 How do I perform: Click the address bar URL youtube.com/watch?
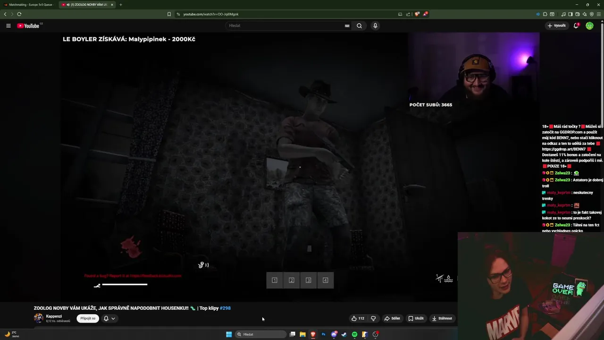click(x=211, y=14)
